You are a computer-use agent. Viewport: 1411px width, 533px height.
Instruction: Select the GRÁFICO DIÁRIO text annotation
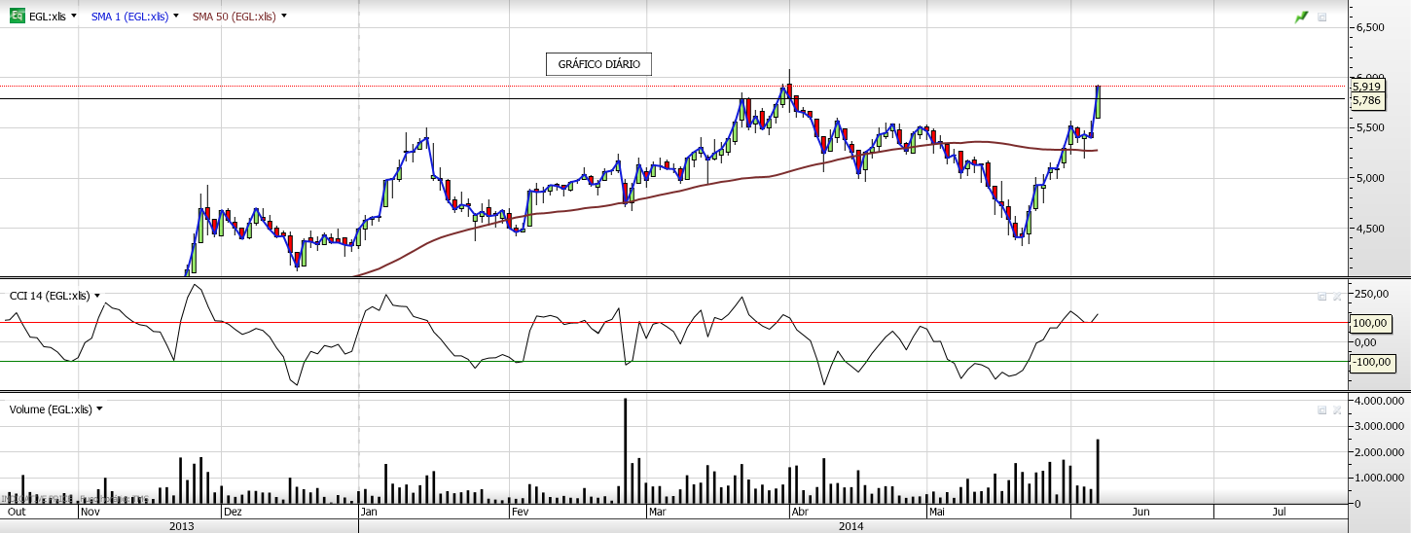click(x=598, y=64)
